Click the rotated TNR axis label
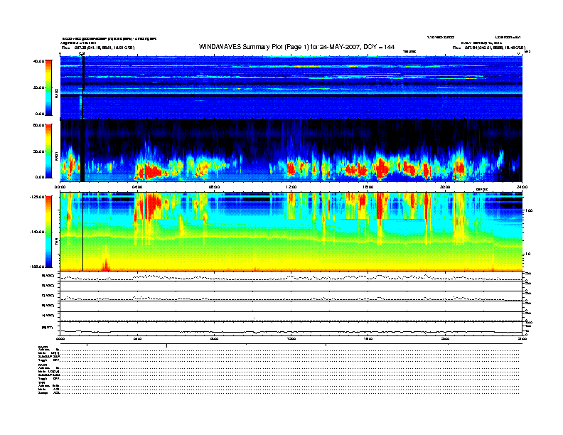Screen dimensions: 563x435 [x=56, y=242]
